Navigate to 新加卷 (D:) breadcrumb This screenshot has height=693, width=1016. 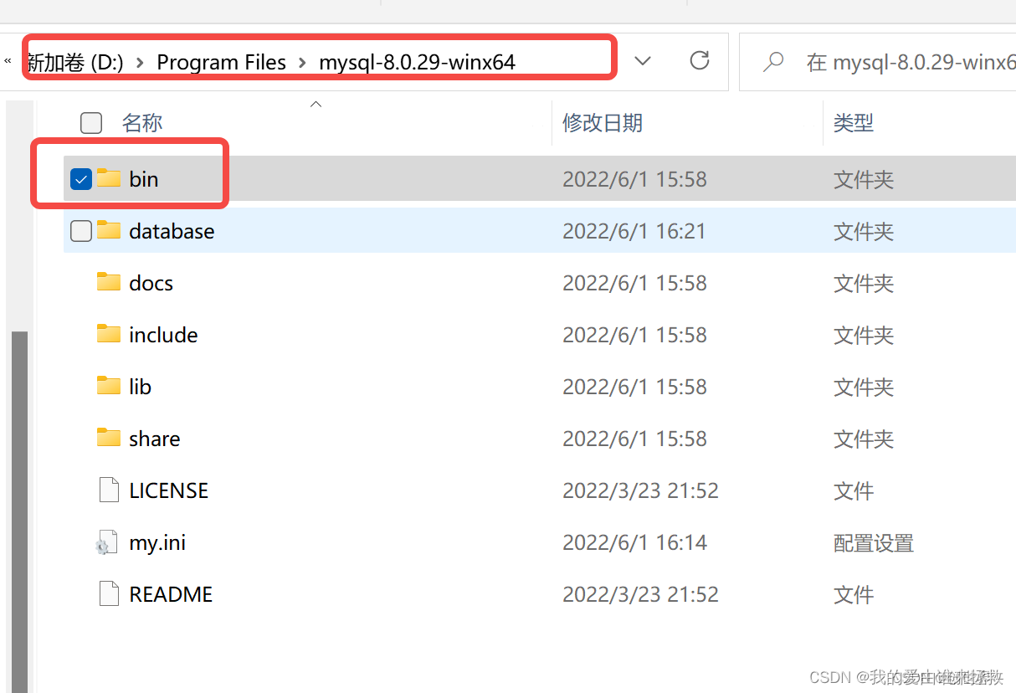75,62
